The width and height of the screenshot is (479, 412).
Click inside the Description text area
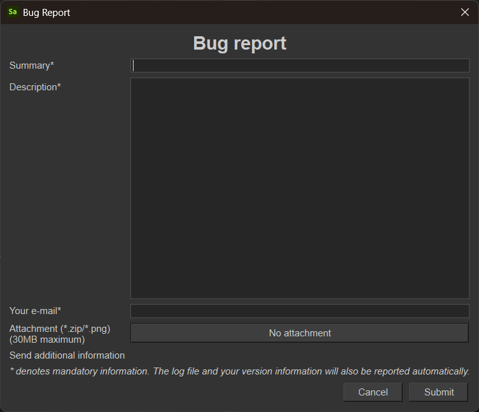tap(300, 188)
